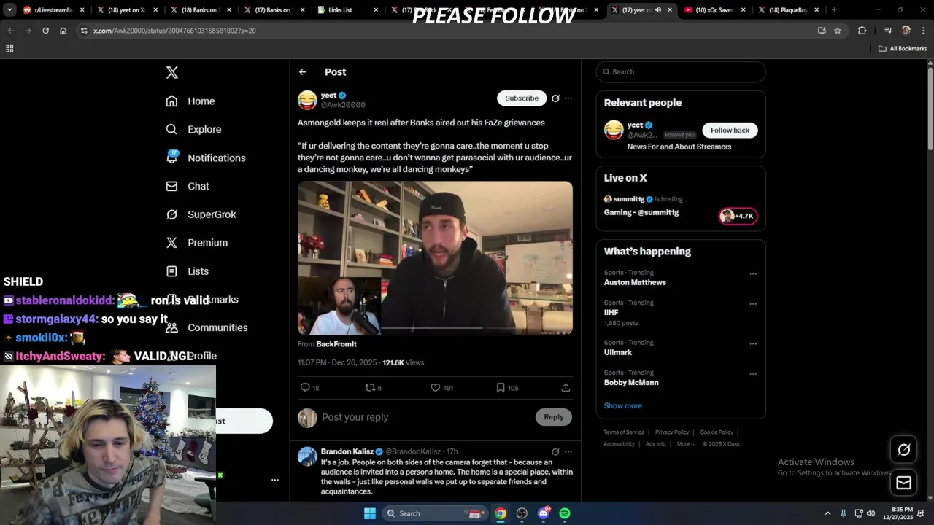The width and height of the screenshot is (934, 525).
Task: Click Show more under What's happening
Action: point(623,405)
